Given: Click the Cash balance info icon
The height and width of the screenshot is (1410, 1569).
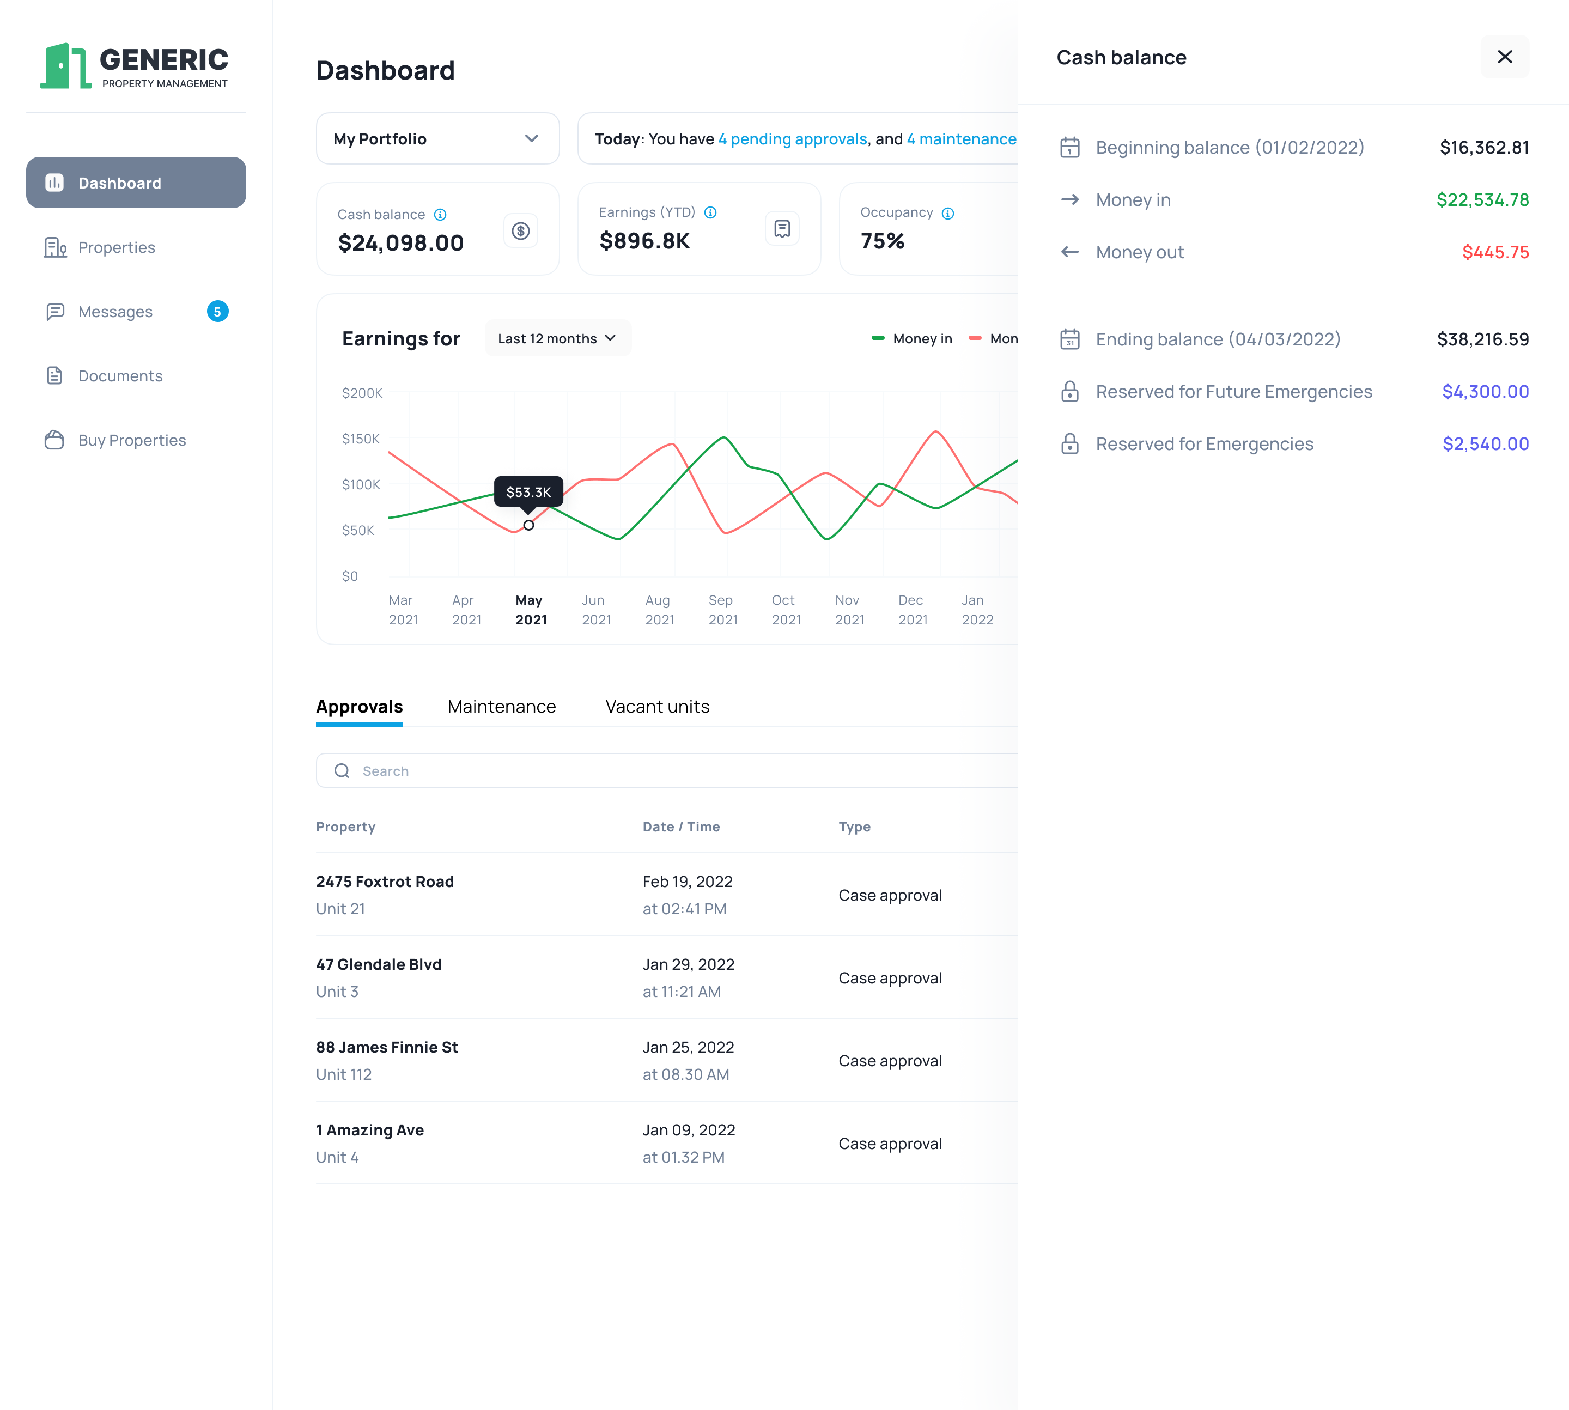Looking at the screenshot, I should 440,215.
